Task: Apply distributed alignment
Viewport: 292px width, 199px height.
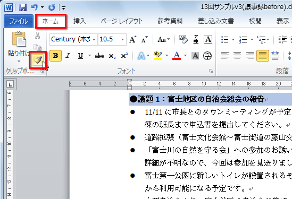Action: coord(275,56)
